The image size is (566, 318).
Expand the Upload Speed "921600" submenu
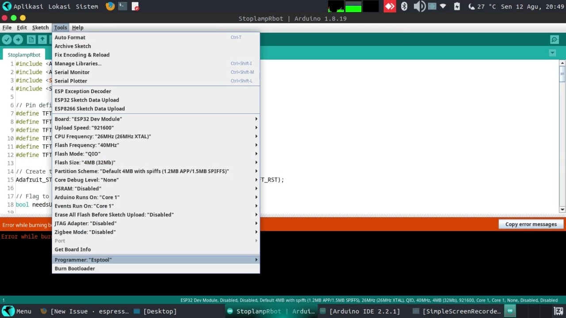point(156,128)
